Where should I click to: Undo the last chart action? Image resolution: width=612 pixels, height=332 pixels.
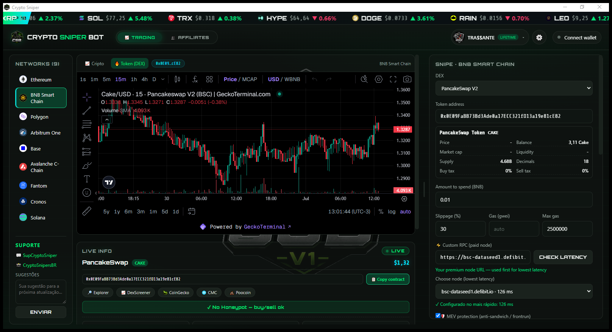coord(314,79)
